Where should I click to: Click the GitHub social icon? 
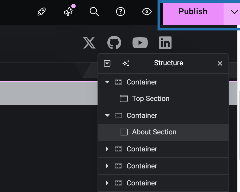click(114, 43)
